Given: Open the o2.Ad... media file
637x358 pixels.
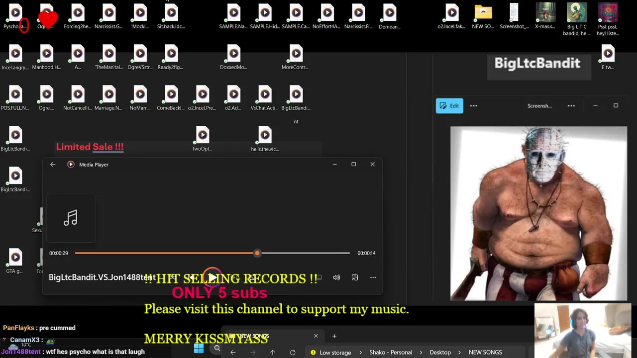Looking at the screenshot, I should click(233, 98).
